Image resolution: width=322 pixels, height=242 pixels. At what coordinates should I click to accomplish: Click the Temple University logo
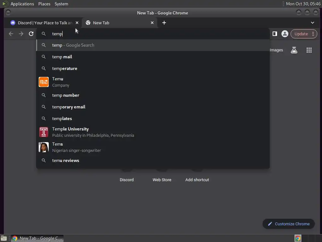[x=44, y=132]
